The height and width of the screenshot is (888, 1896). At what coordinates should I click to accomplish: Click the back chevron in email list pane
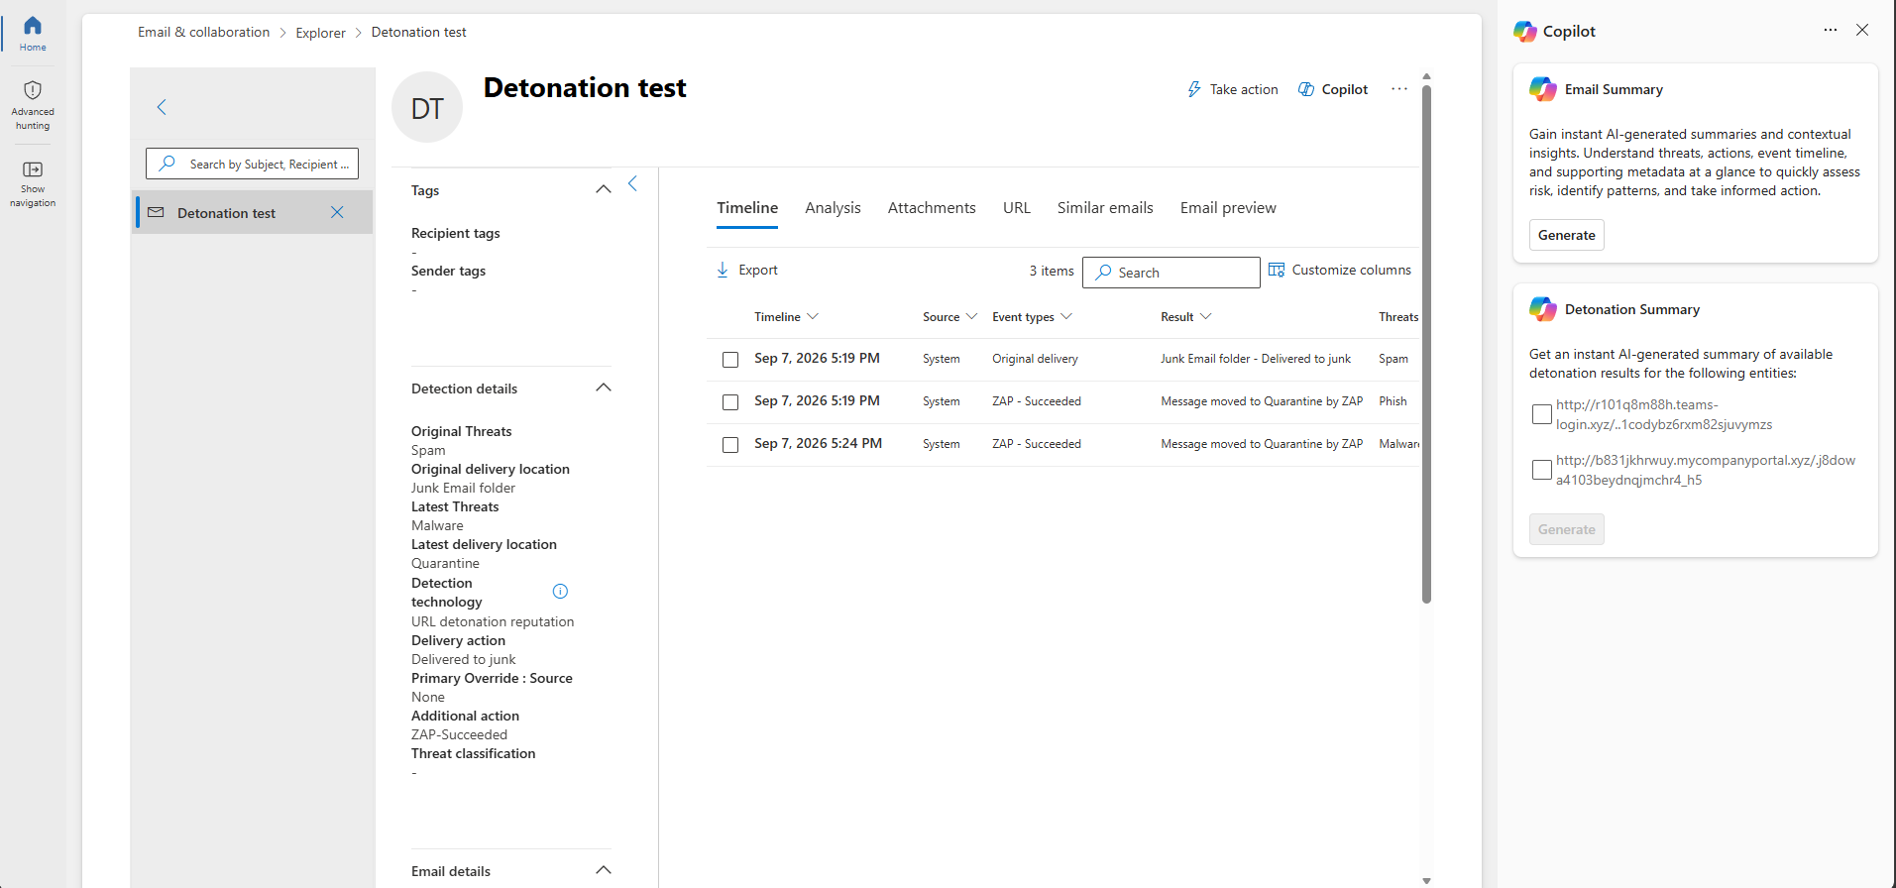tap(162, 107)
